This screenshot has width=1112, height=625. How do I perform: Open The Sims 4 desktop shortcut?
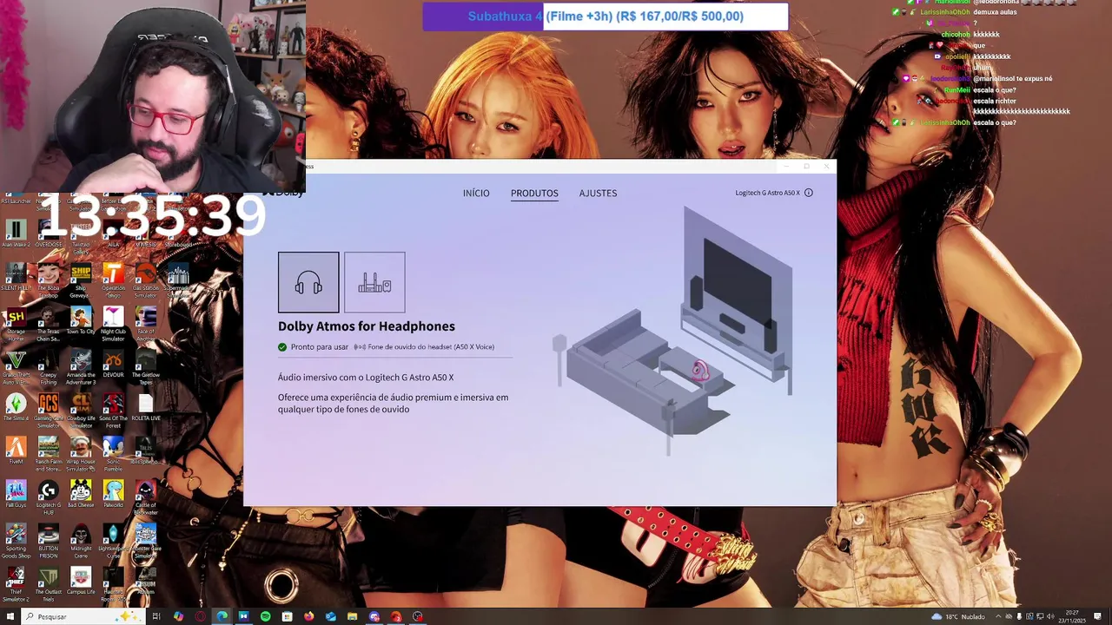coord(16,407)
